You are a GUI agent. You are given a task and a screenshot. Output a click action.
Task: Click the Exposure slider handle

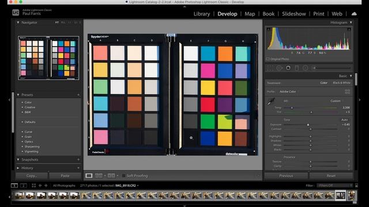[x=308, y=125]
